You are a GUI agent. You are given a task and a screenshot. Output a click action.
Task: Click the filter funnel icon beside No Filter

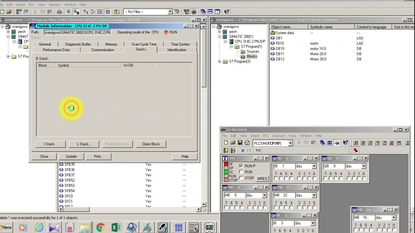(x=177, y=12)
